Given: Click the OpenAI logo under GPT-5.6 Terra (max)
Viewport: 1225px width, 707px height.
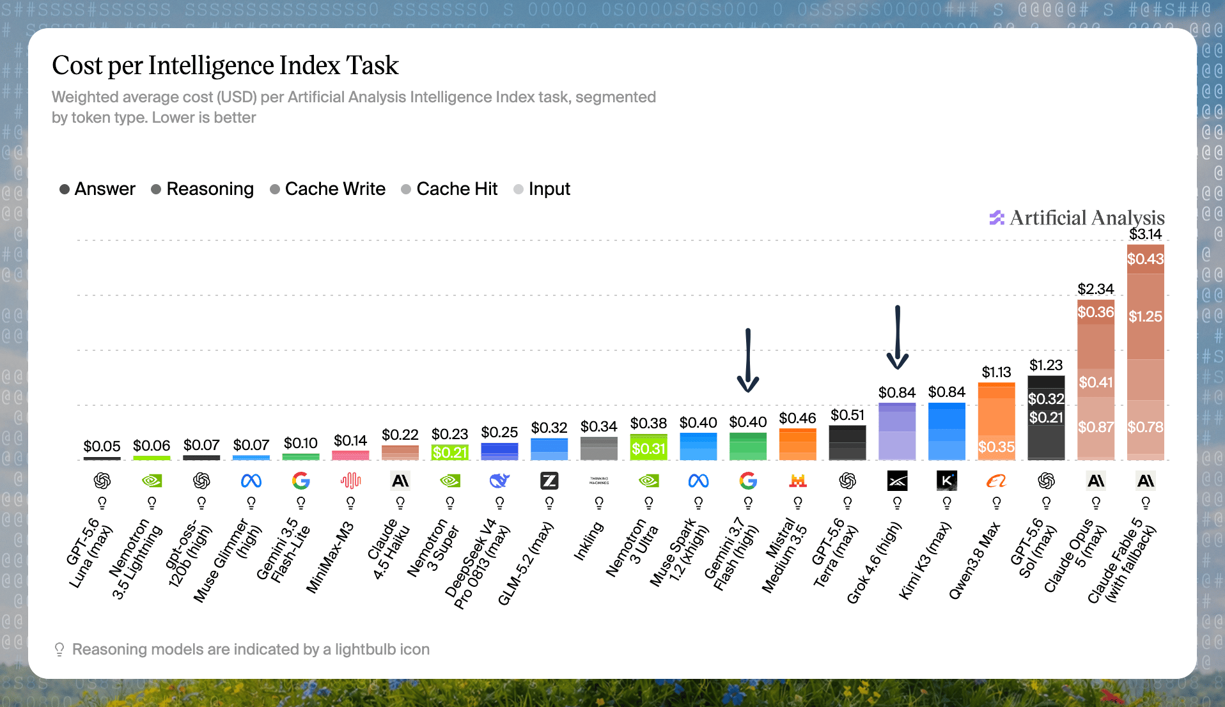Looking at the screenshot, I should pyautogui.click(x=848, y=481).
